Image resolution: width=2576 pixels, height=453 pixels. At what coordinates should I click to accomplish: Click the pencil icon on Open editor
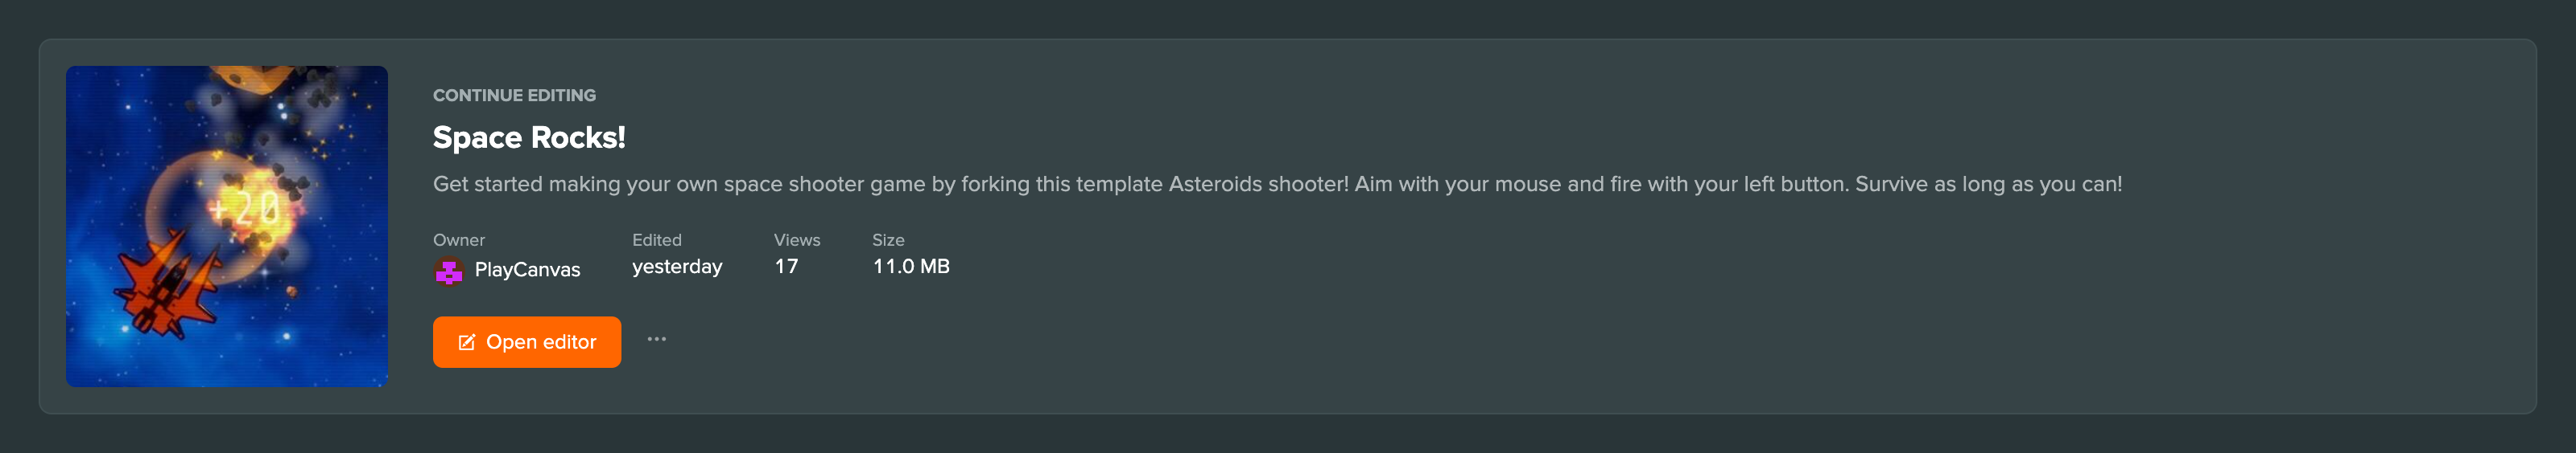pos(466,342)
